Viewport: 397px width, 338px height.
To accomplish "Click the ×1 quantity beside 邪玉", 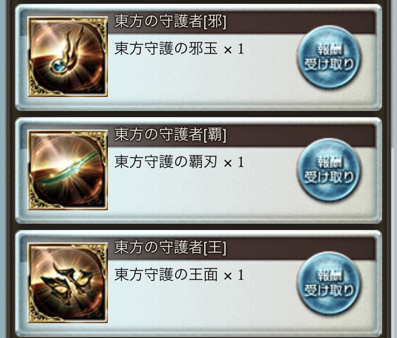I will point(234,49).
